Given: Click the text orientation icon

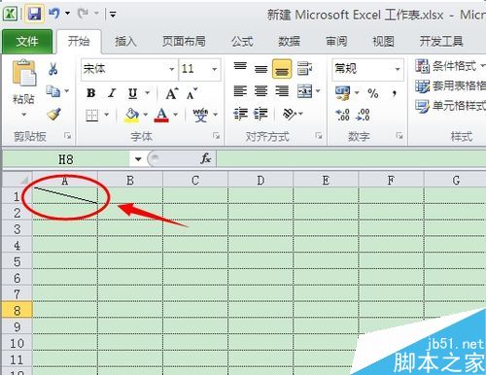Looking at the screenshot, I should (290, 114).
